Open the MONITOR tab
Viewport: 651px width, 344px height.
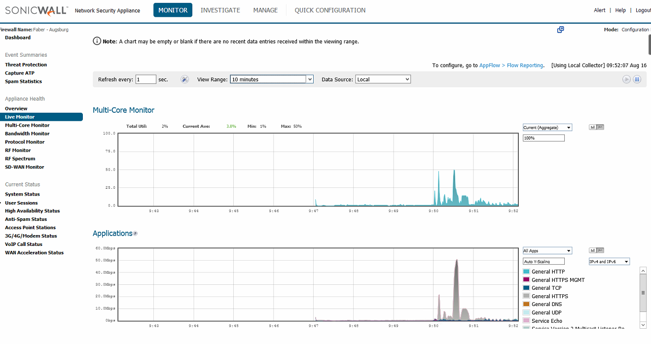click(173, 10)
